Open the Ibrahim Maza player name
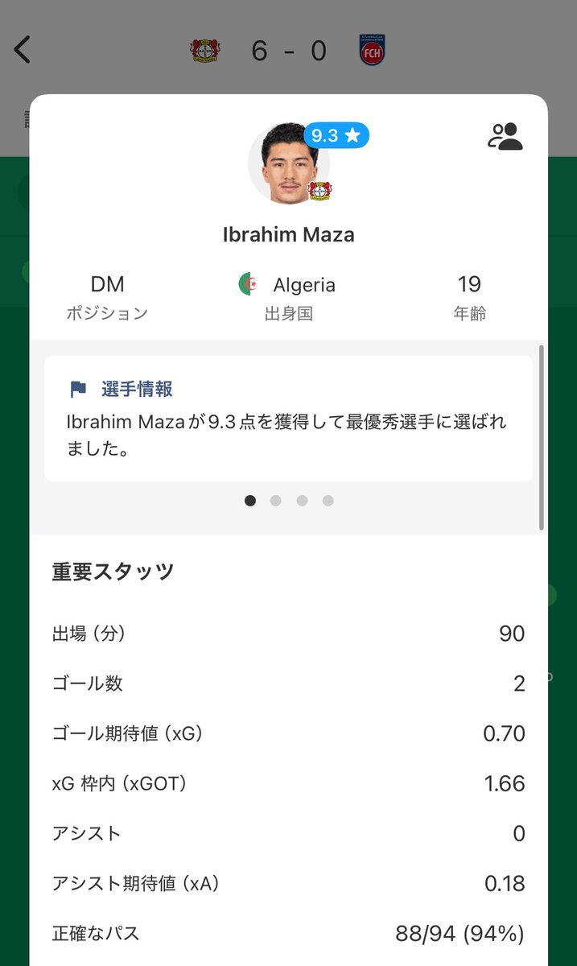Viewport: 577px width, 966px height. [288, 234]
